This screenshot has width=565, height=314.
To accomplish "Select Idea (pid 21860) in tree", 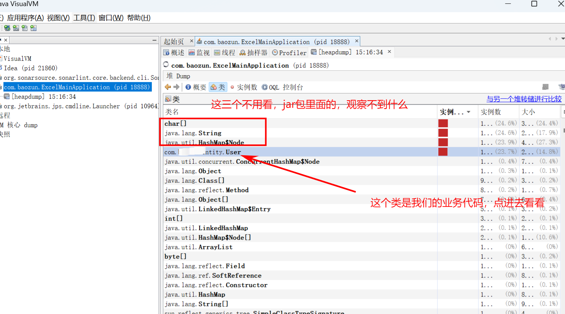I will click(x=30, y=68).
